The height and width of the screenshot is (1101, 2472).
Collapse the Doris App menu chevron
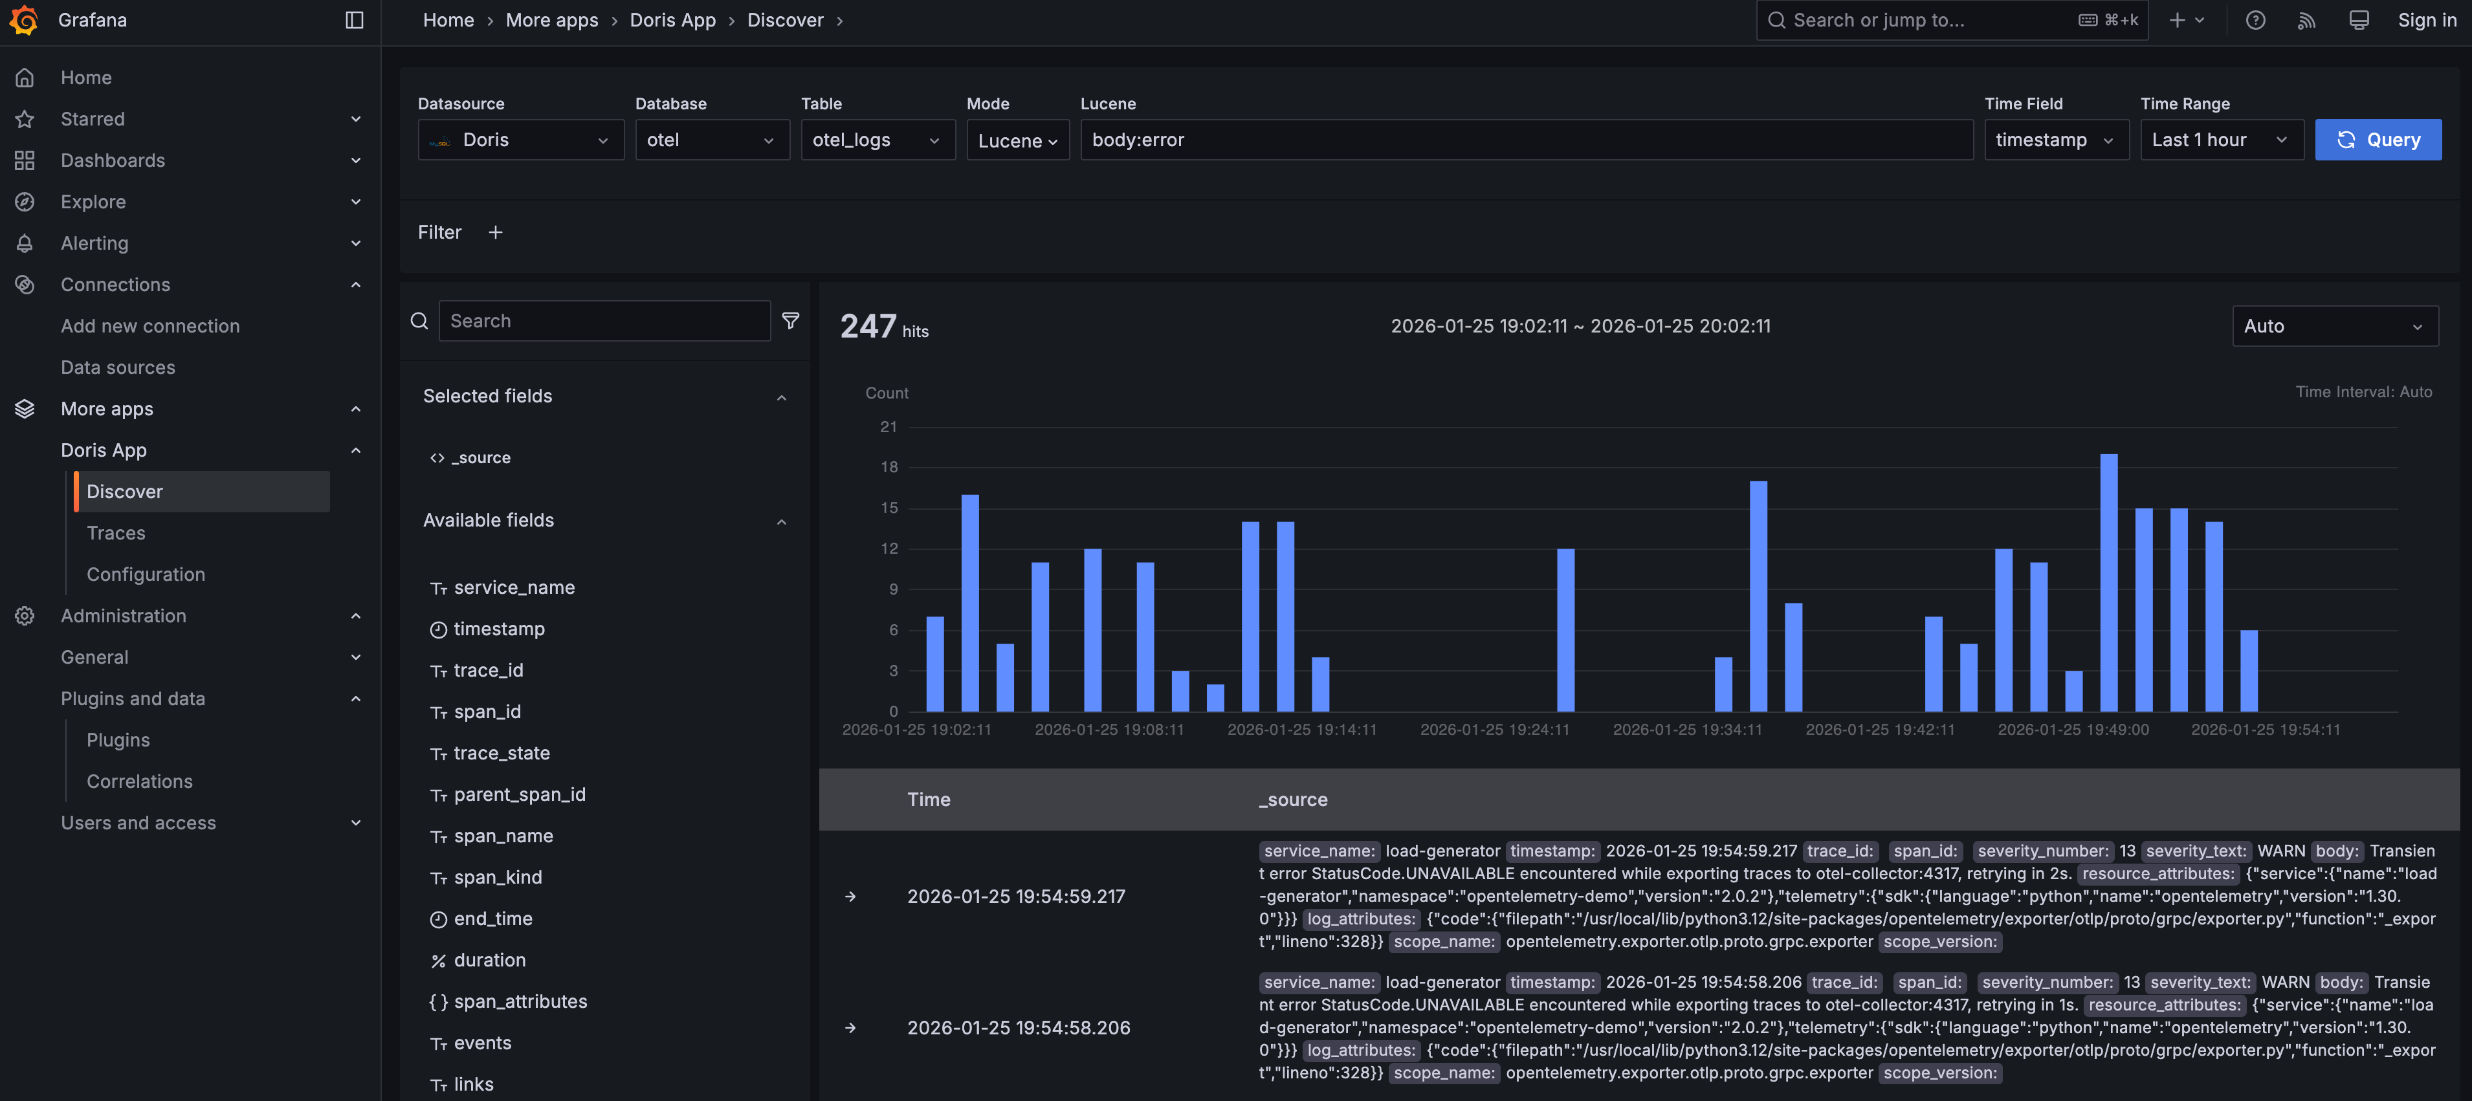click(x=356, y=450)
